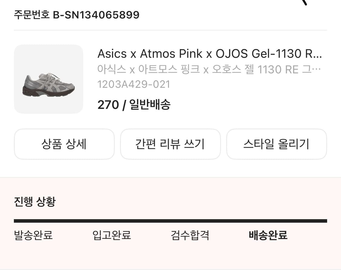Select the 입고완료 arrival stage
Viewport: 341px width, 270px height.
click(x=112, y=235)
